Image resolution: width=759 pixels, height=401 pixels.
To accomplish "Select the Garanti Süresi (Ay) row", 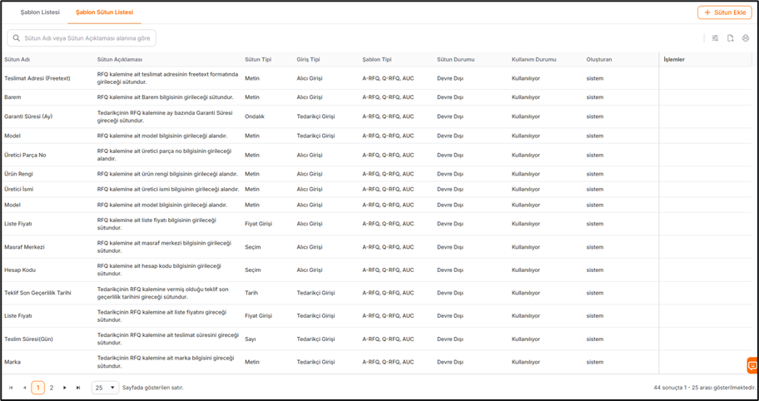I will pos(28,116).
